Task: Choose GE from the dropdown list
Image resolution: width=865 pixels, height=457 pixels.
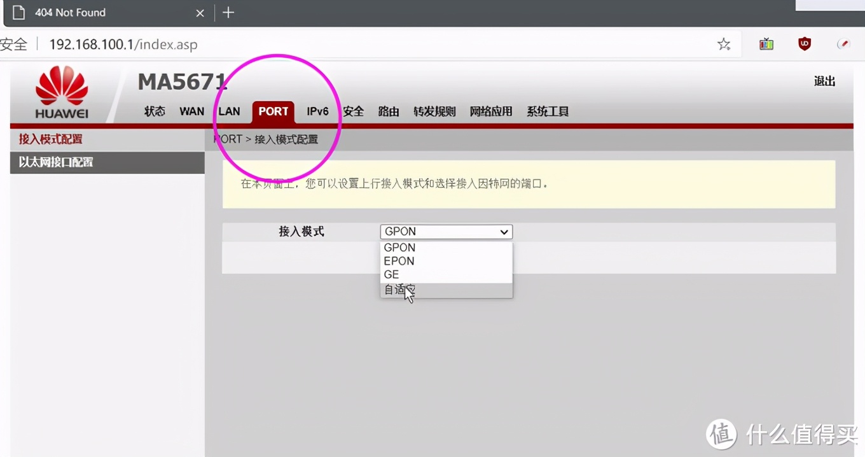Action: 446,275
